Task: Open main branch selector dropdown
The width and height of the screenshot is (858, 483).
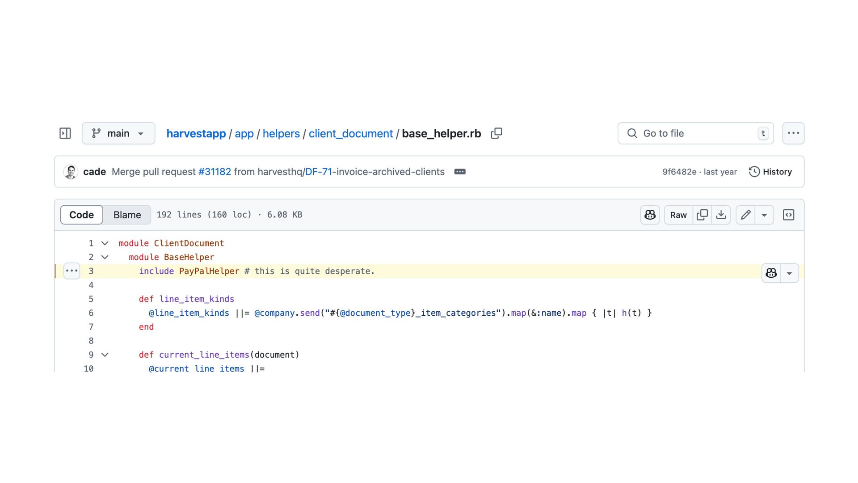Action: pos(118,133)
